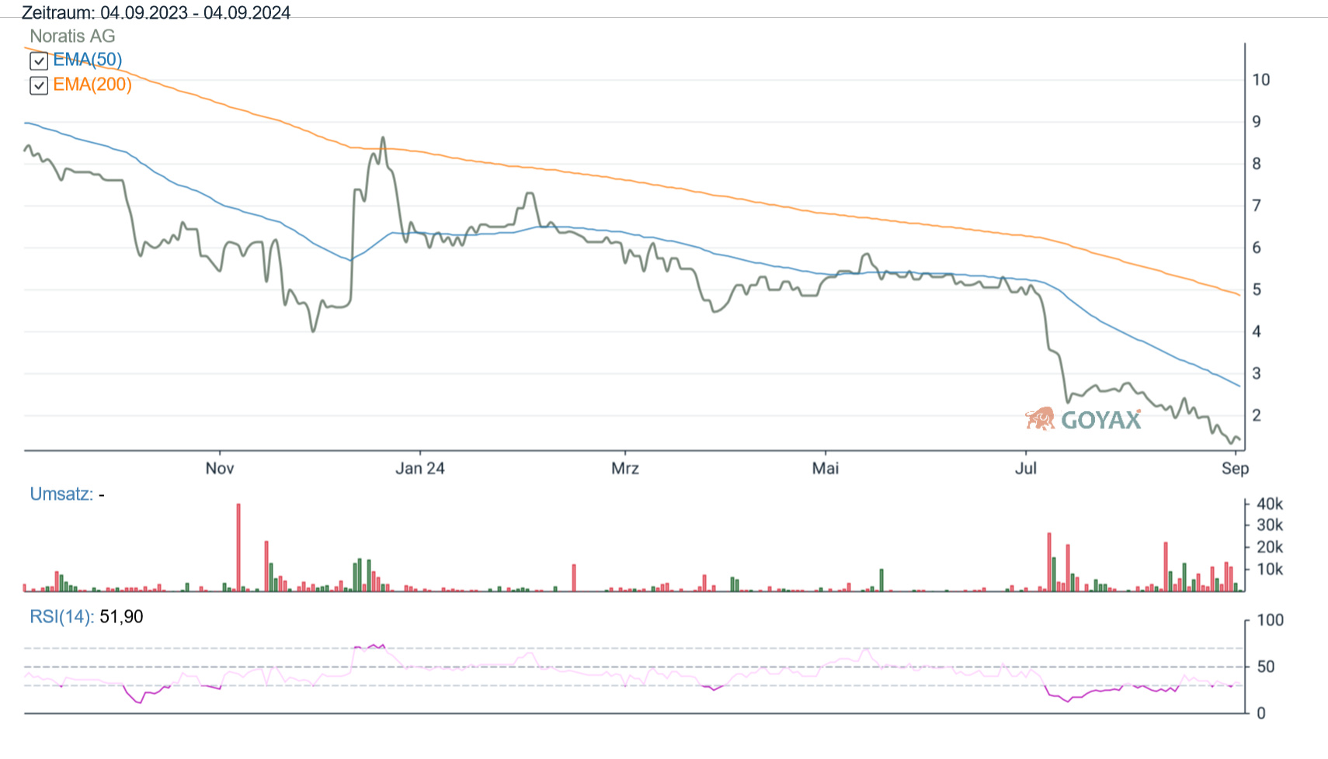1328x759 pixels.
Task: Click the 20k volume axis label
Action: pos(1270,547)
